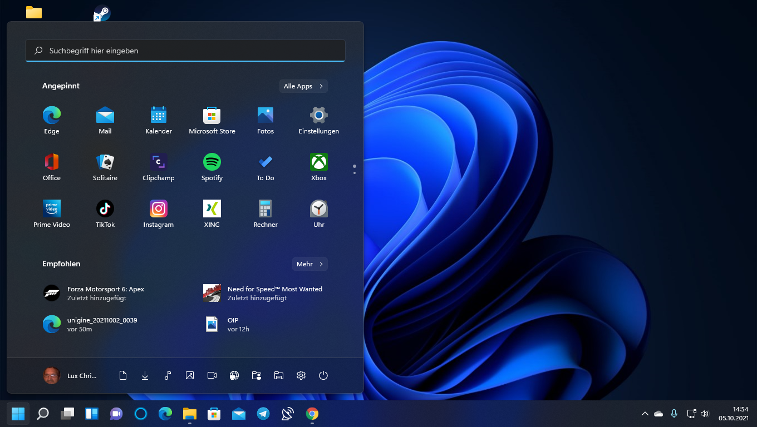This screenshot has height=427, width=757.
Task: Click the Windows Start button on taskbar
Action: click(x=18, y=414)
